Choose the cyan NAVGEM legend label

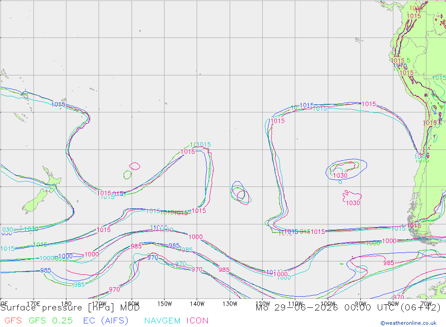point(162,320)
